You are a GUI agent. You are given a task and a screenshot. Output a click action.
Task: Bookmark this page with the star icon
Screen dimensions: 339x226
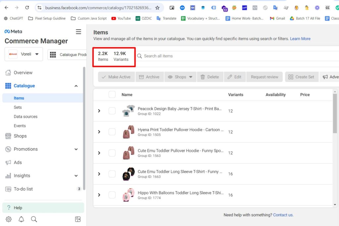click(157, 8)
